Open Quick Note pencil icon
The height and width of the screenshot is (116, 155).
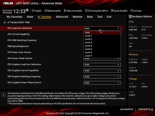pyautogui.click(x=112, y=11)
